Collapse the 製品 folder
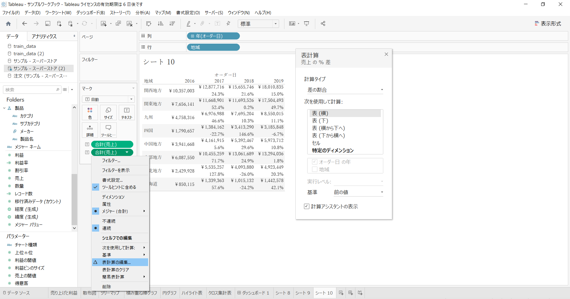570x299 pixels. [x=4, y=108]
